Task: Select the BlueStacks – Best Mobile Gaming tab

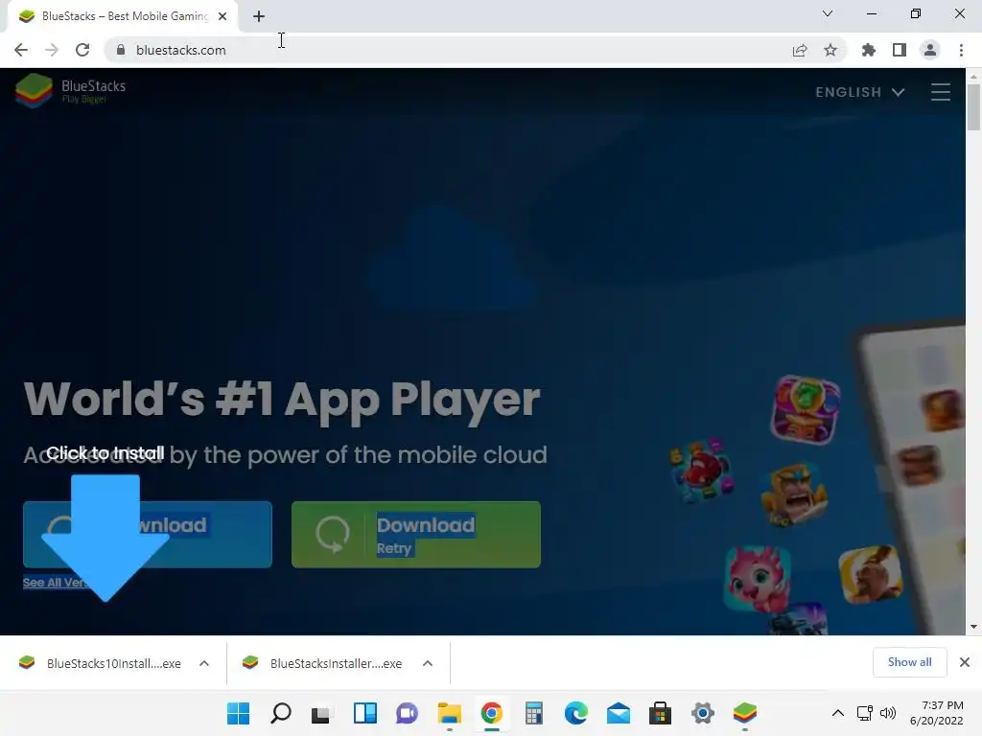Action: tap(123, 16)
